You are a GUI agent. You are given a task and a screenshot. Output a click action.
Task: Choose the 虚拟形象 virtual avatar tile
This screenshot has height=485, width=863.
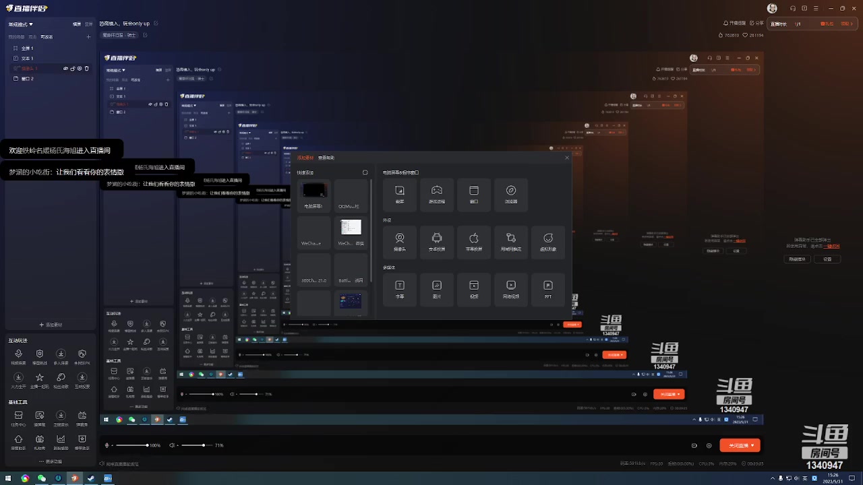548,243
